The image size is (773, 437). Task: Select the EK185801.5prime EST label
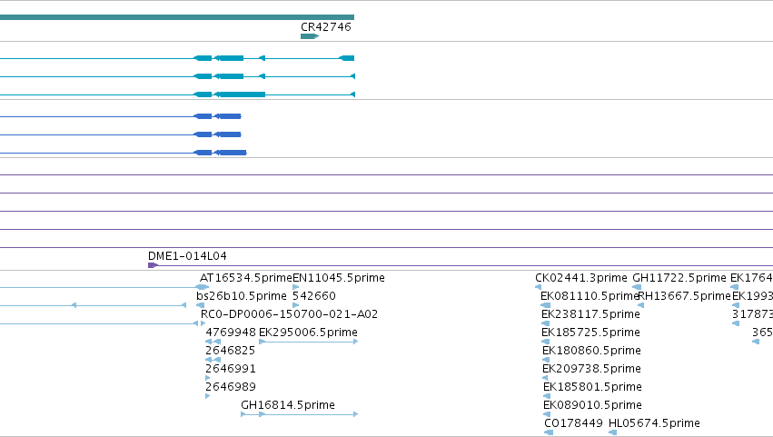592,387
